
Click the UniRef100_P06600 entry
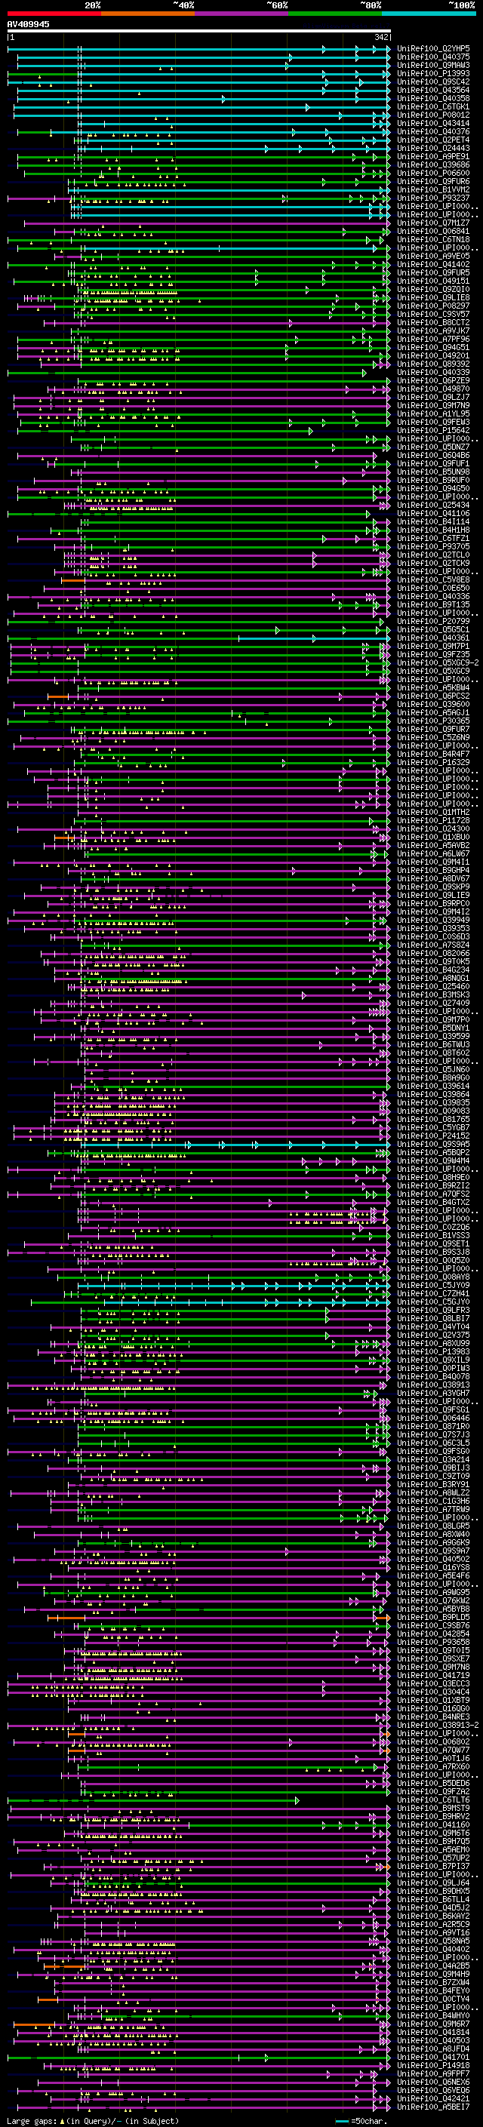pyautogui.click(x=433, y=174)
